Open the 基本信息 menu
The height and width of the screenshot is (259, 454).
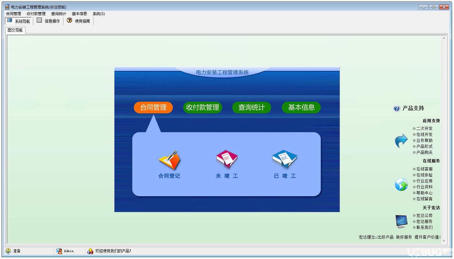click(x=79, y=14)
